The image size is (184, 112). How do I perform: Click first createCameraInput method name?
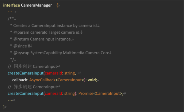pyautogui.click(x=25, y=73)
